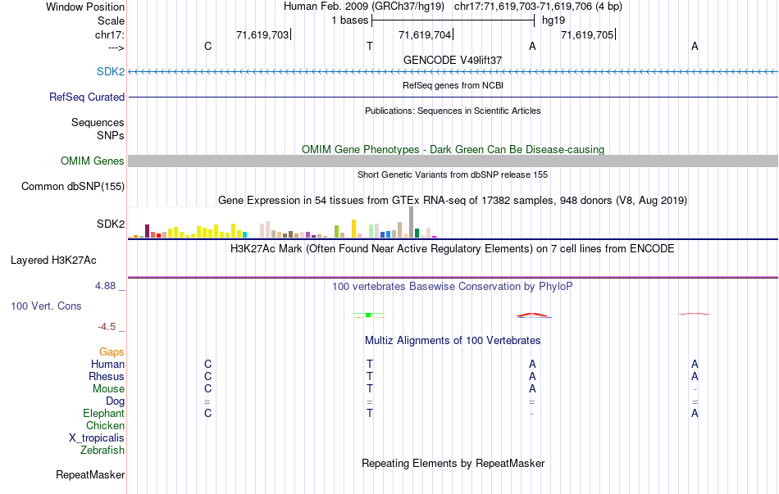Click Repeating Elements by RepeatMasker title
The width and height of the screenshot is (779, 494).
coord(453,463)
